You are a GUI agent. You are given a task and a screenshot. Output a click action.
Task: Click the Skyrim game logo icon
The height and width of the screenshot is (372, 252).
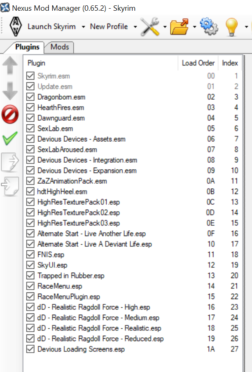(16, 26)
